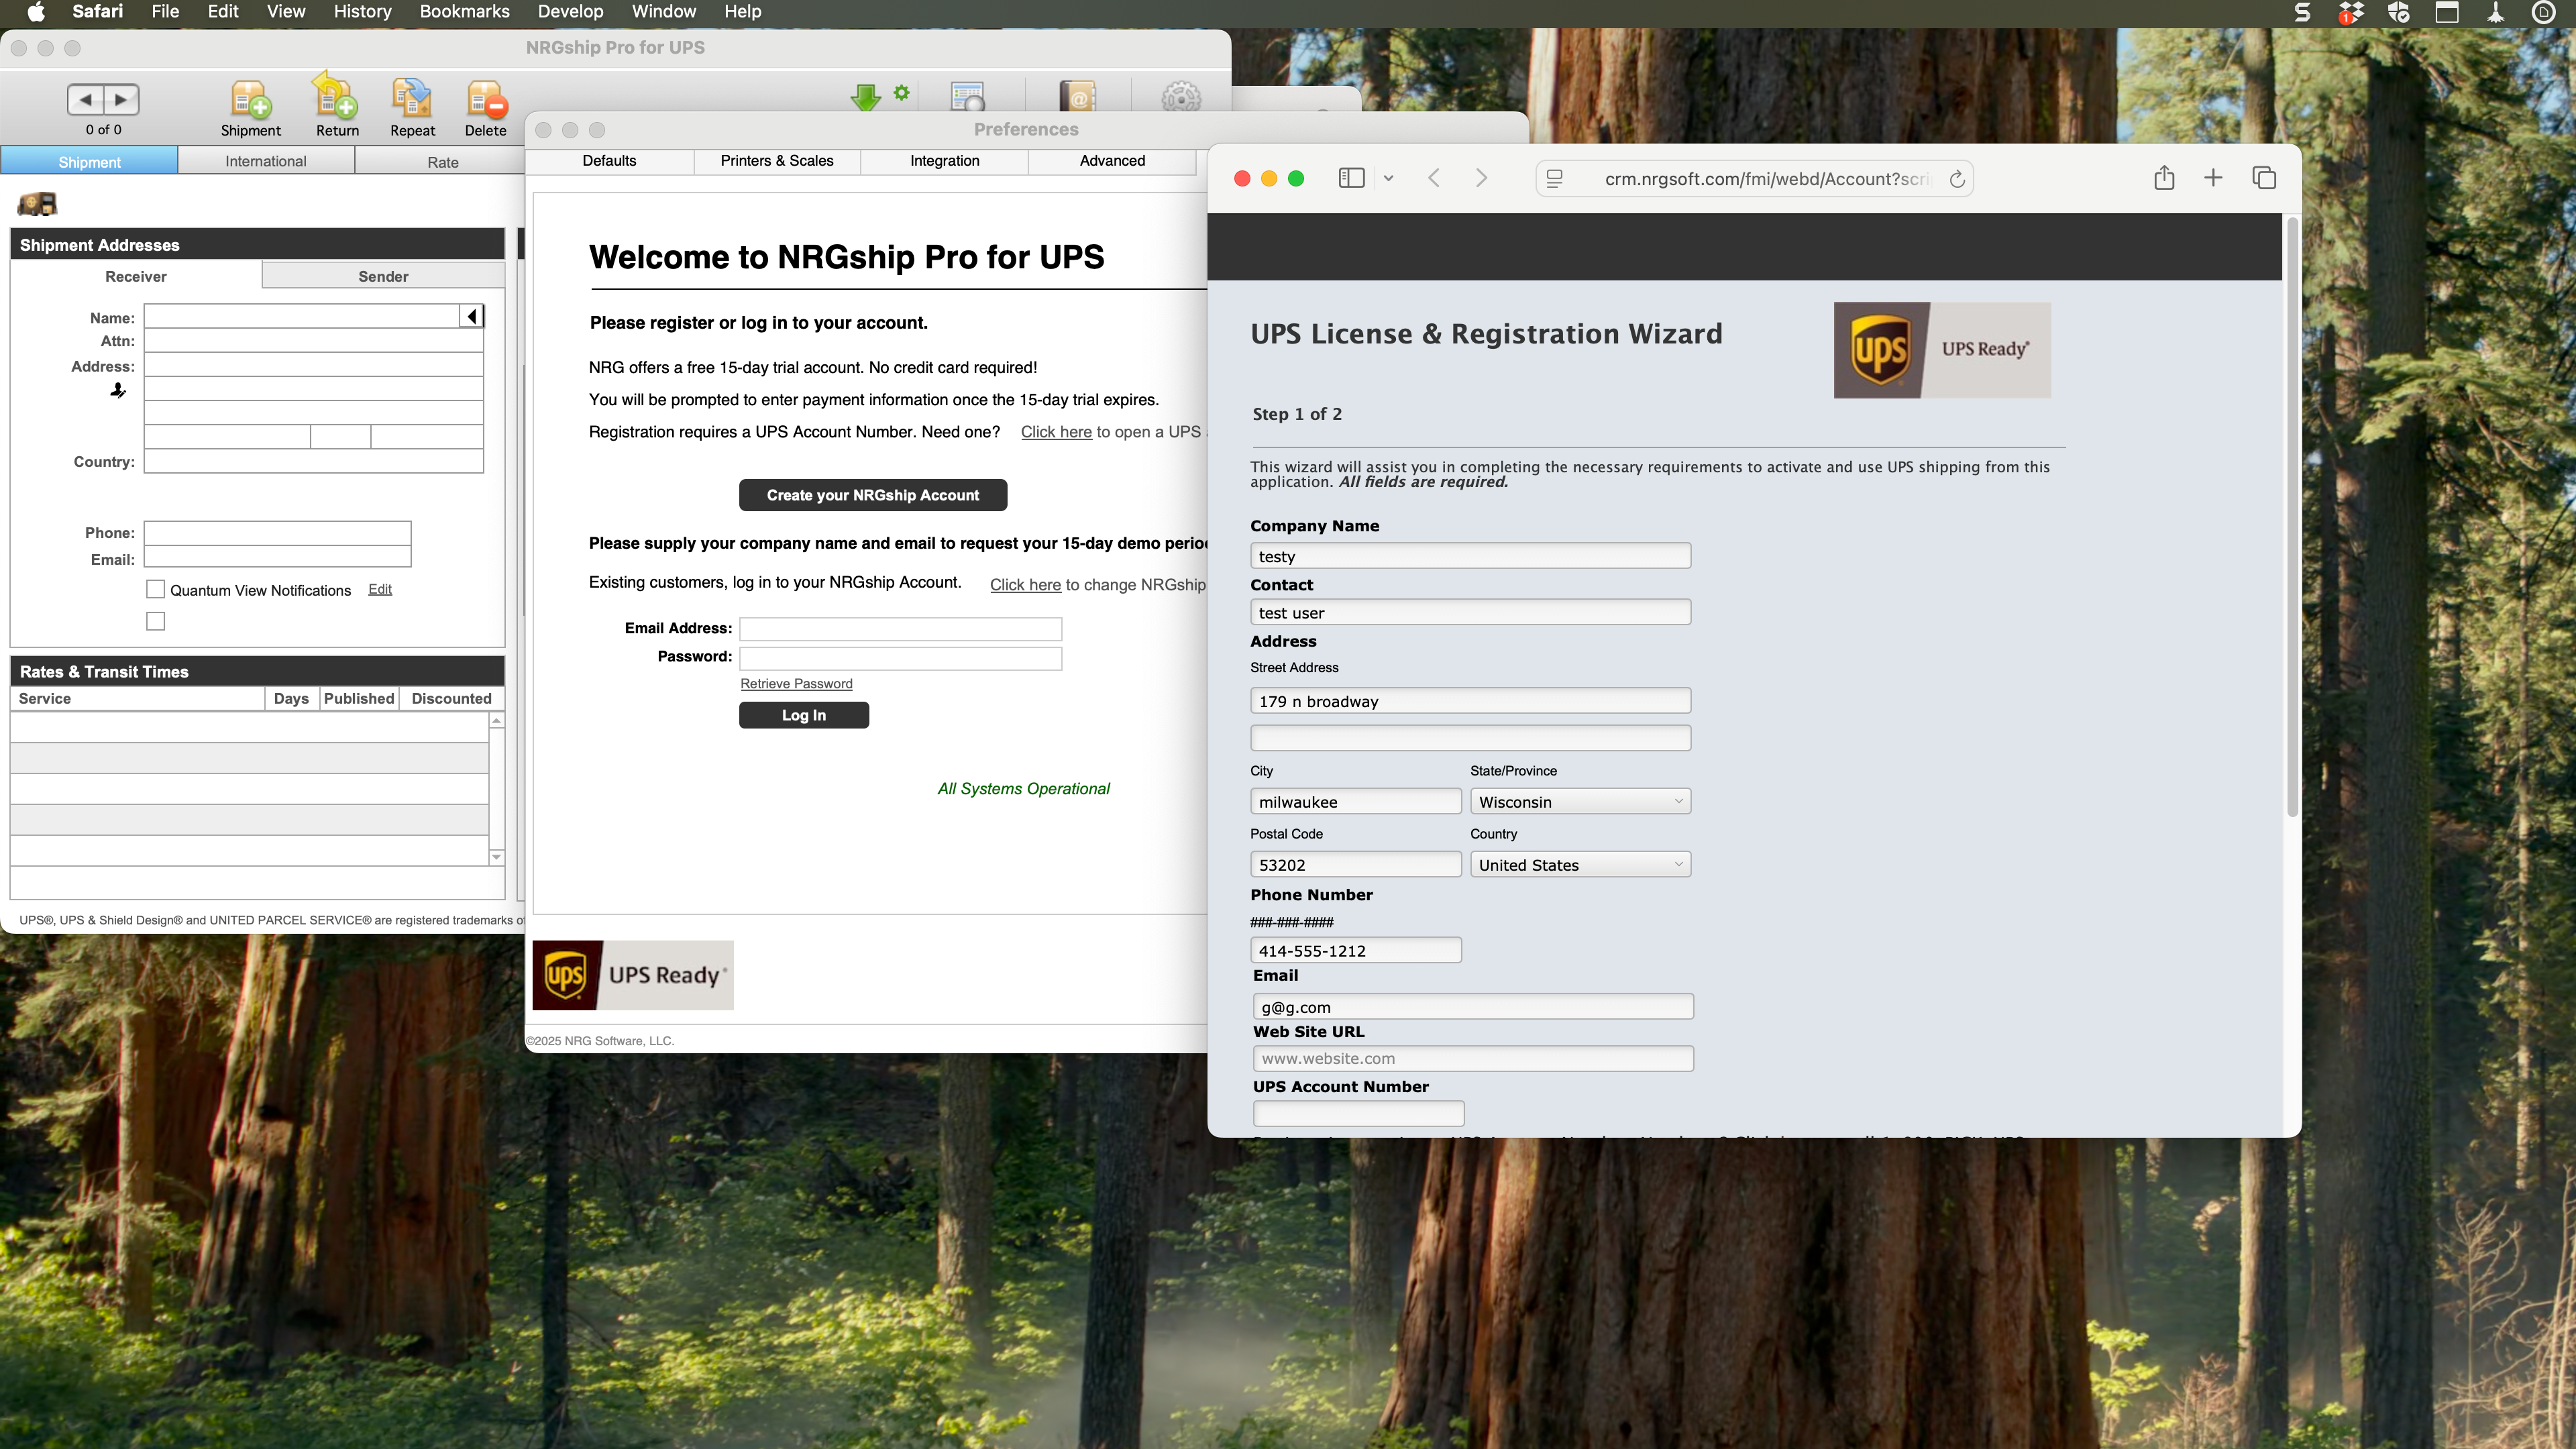Click the Edit link next to Quantum View
This screenshot has width=2576, height=1449.
tap(380, 589)
